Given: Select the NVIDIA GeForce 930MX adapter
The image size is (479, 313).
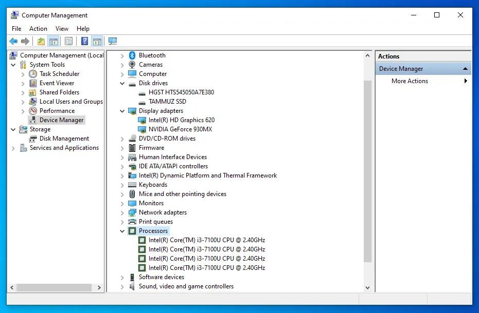Looking at the screenshot, I should [180, 129].
